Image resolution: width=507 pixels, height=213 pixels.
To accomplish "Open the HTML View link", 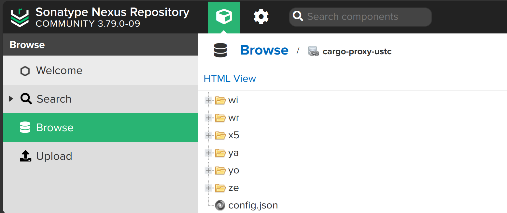I will coord(230,78).
